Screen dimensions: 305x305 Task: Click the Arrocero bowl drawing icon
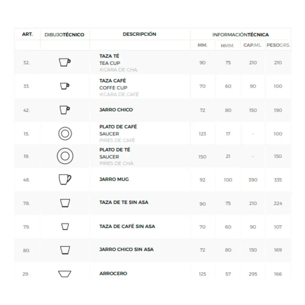tap(65, 274)
